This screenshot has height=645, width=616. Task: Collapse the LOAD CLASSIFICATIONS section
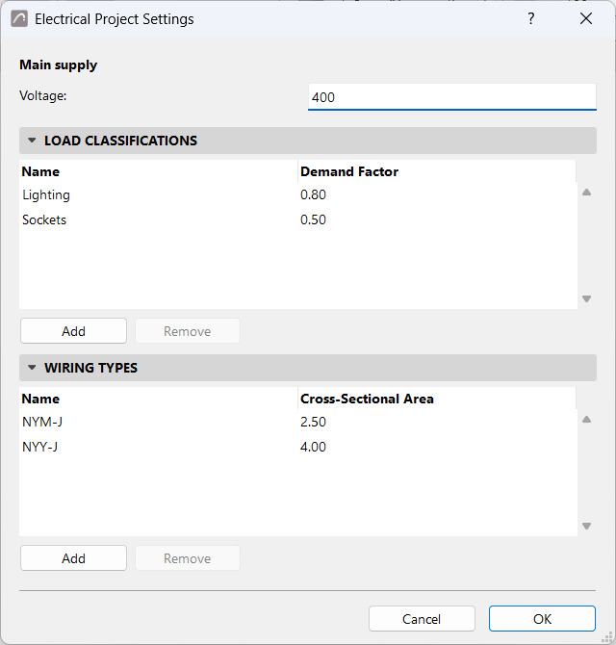coord(32,141)
